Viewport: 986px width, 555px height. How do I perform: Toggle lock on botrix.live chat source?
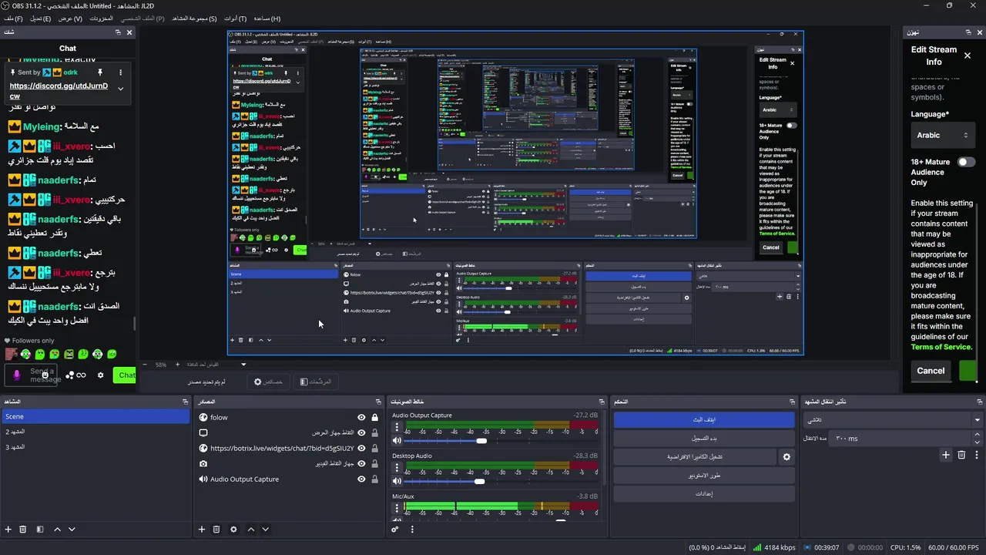click(x=374, y=448)
